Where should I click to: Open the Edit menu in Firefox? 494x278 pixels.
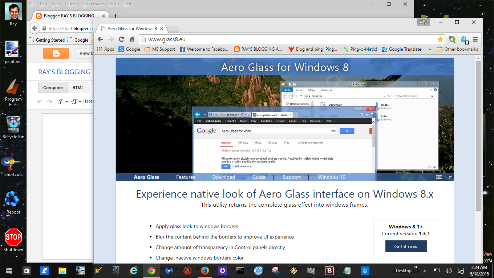[x=44, y=4]
